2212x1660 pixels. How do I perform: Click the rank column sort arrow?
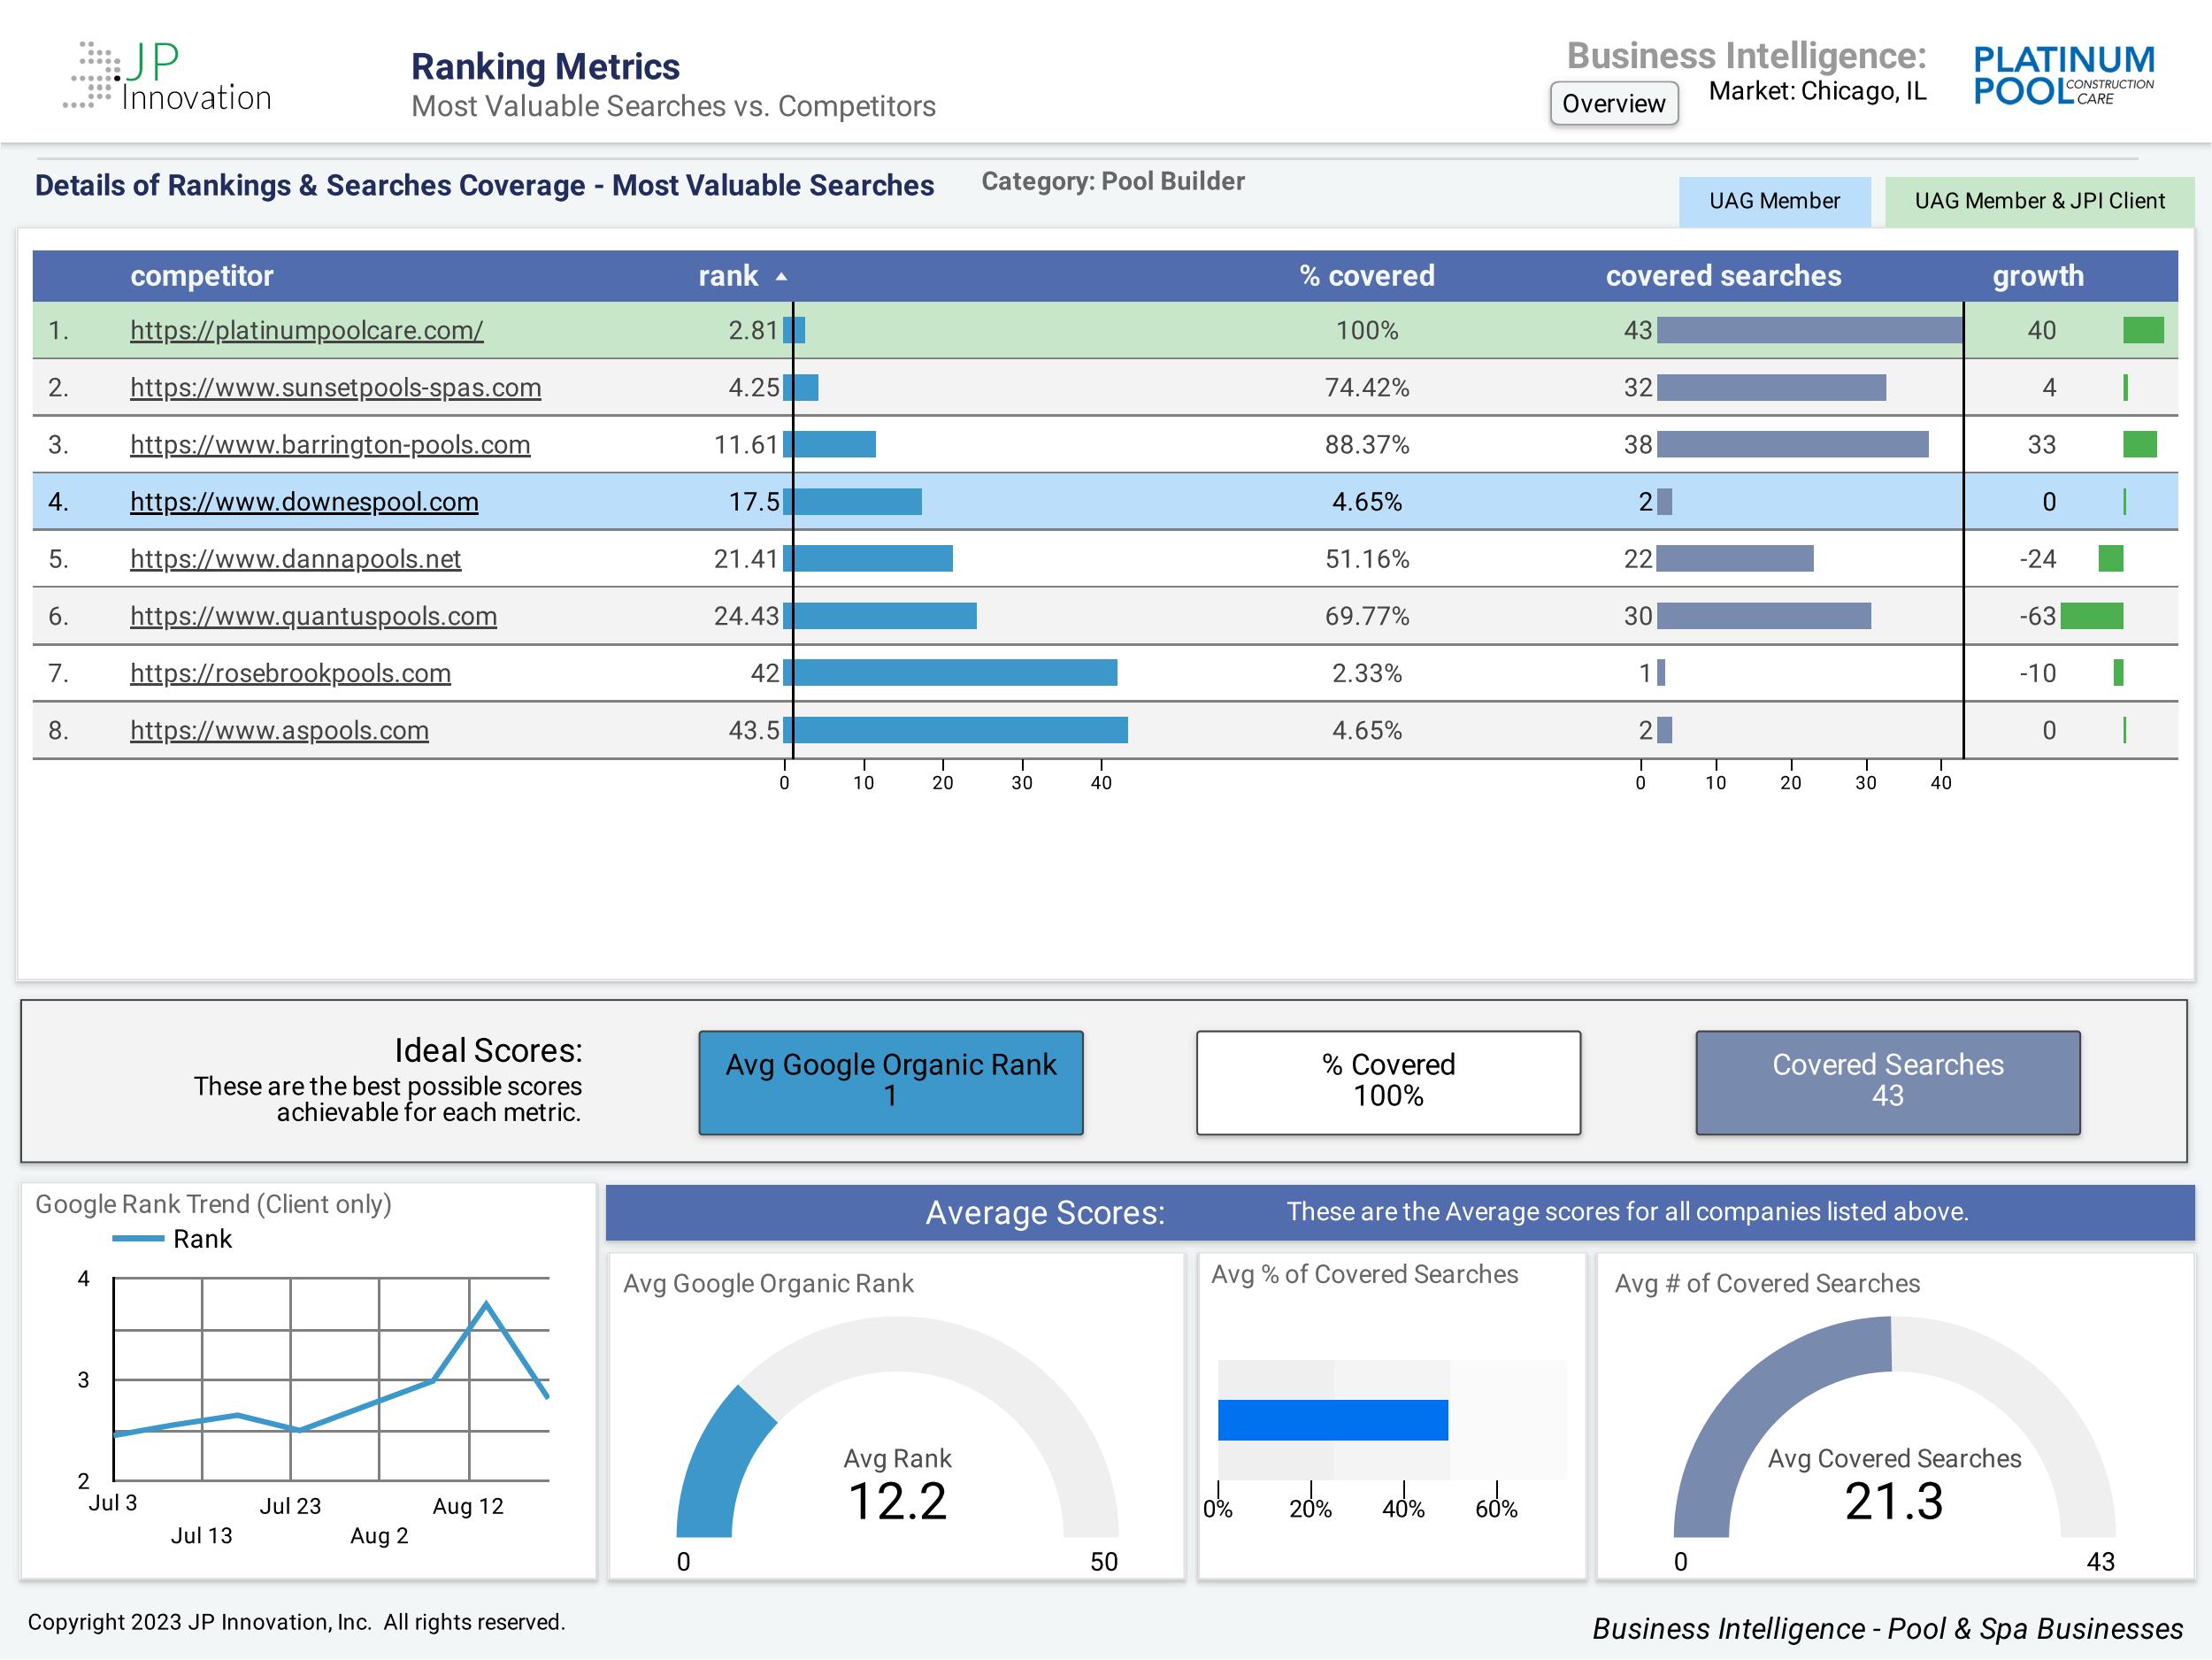click(x=781, y=277)
